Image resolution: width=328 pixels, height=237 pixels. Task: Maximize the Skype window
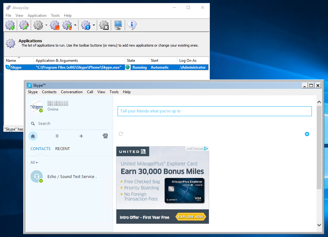[311, 85]
